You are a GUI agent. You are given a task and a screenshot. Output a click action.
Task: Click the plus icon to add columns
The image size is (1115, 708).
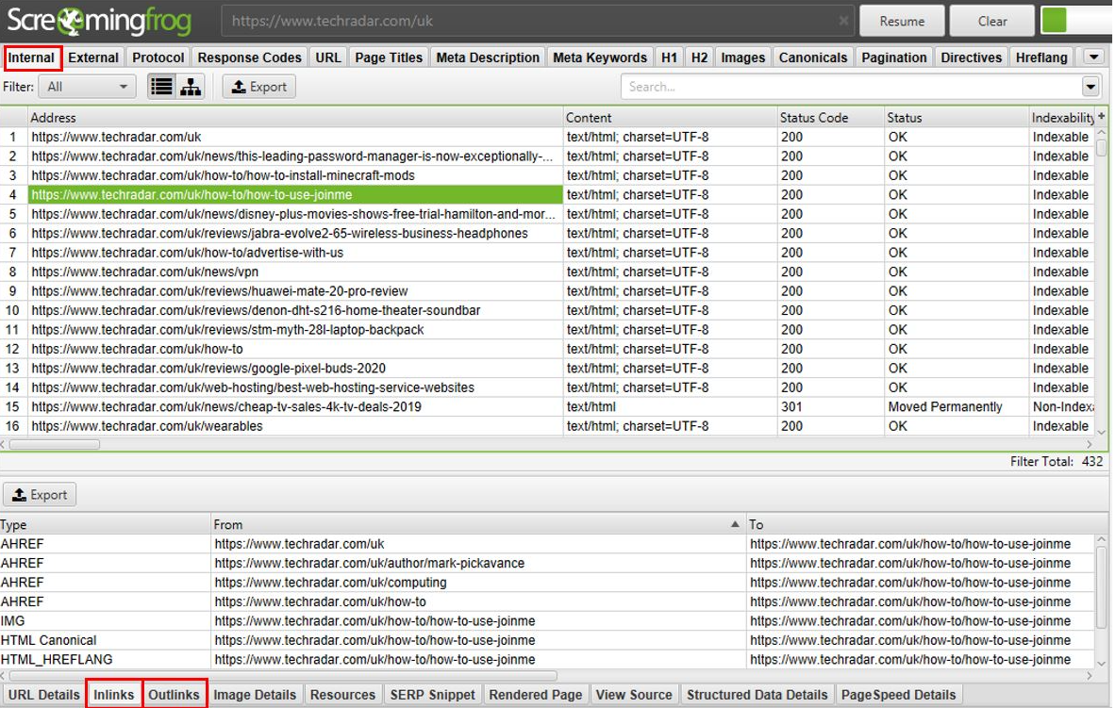1101,117
